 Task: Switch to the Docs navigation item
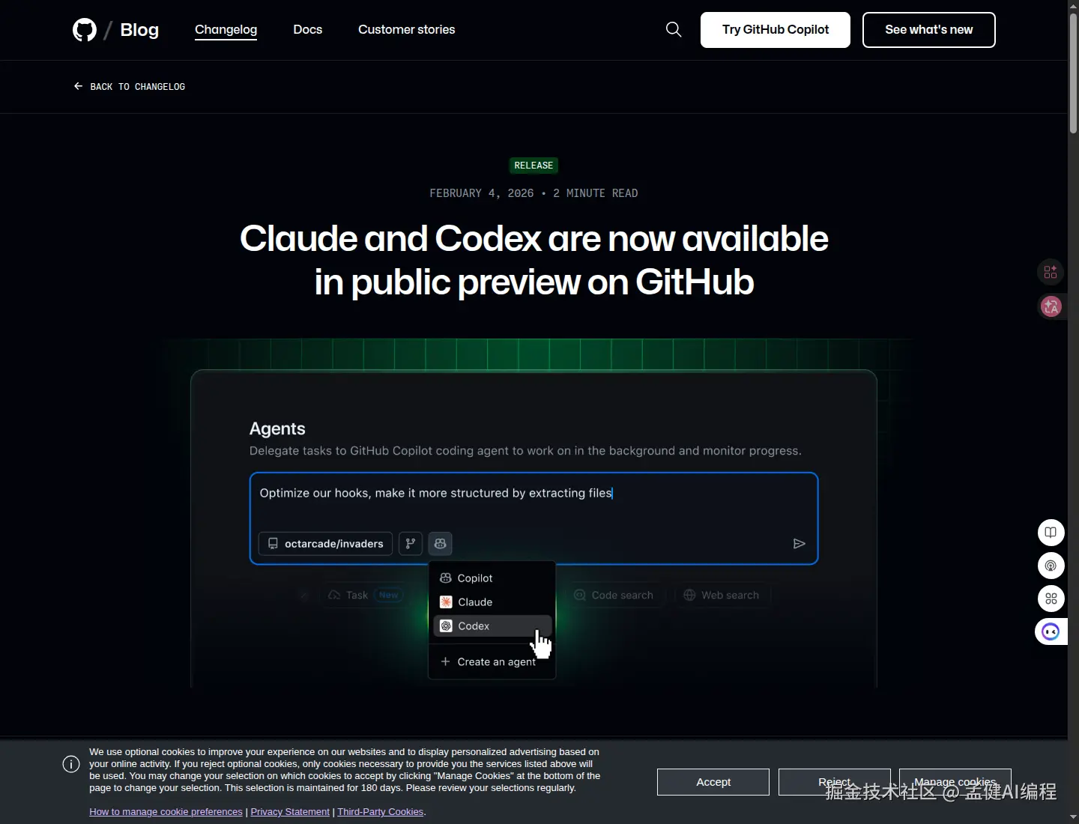[307, 29]
